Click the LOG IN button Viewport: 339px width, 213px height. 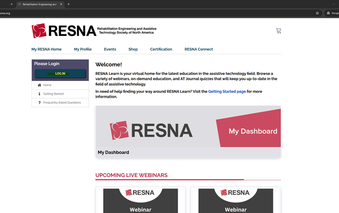point(60,74)
